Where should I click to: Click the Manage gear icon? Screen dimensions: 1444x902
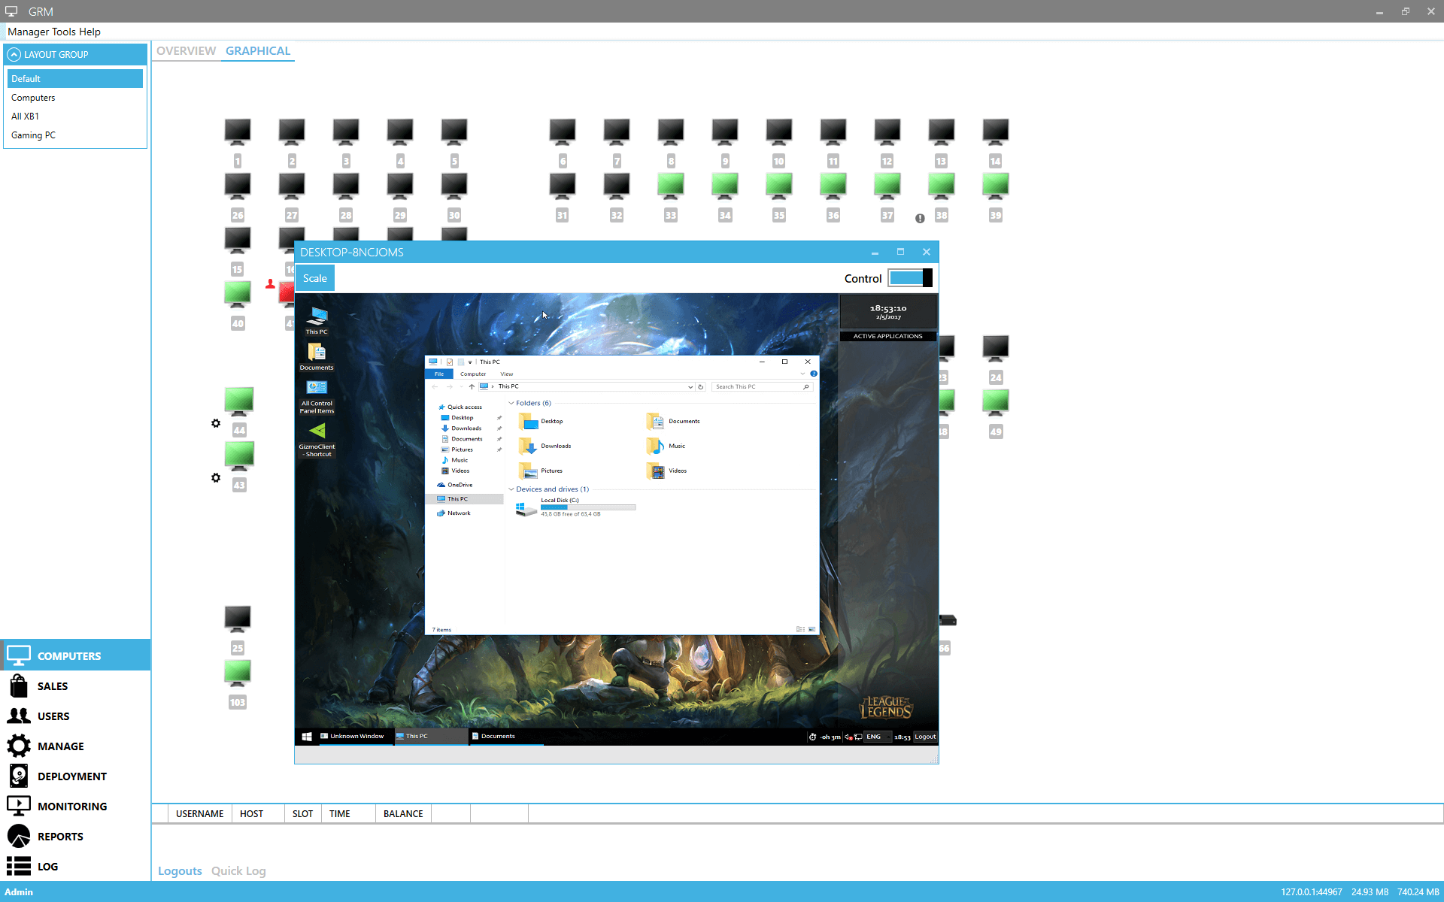[x=19, y=746]
